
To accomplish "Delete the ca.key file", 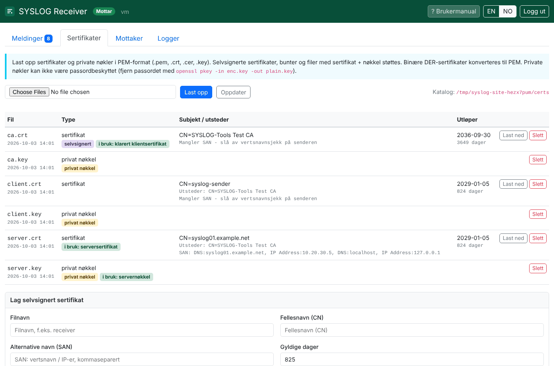I will (538, 160).
